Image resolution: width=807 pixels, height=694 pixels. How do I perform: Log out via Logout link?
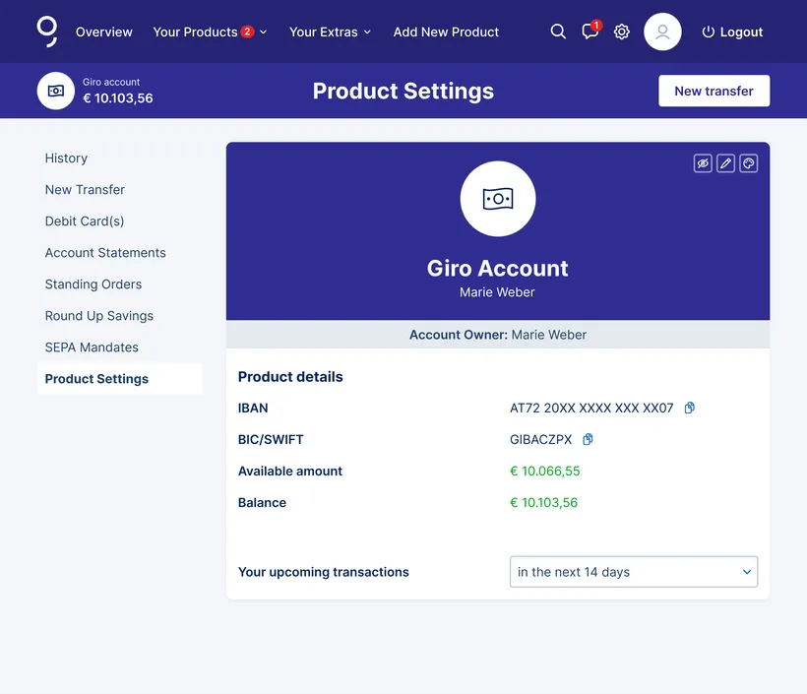[732, 32]
